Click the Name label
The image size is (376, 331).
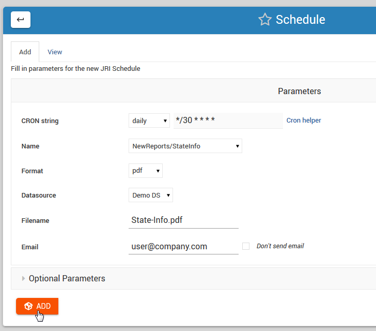[30, 146]
